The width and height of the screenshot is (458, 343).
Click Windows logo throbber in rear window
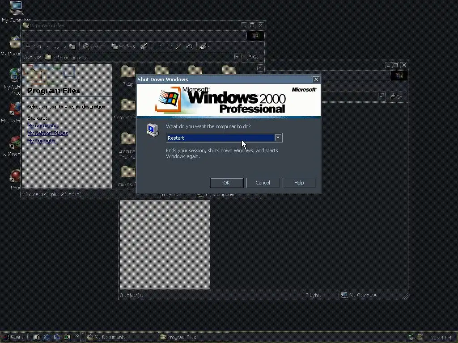tap(399, 75)
